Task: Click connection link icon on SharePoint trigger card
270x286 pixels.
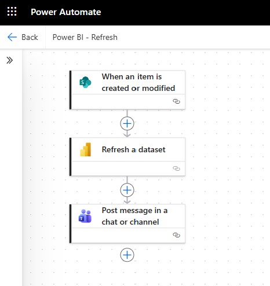Action: 176,101
